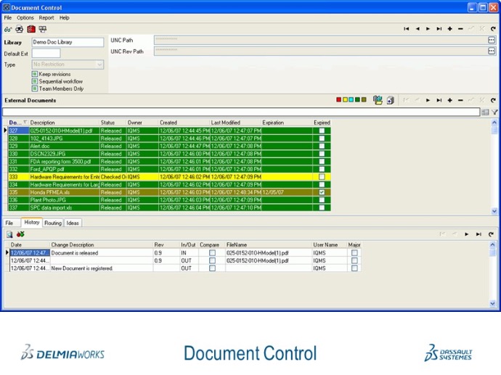This screenshot has width=501, height=375.
Task: Click refresh icon in top navigator bar
Action: click(492, 29)
